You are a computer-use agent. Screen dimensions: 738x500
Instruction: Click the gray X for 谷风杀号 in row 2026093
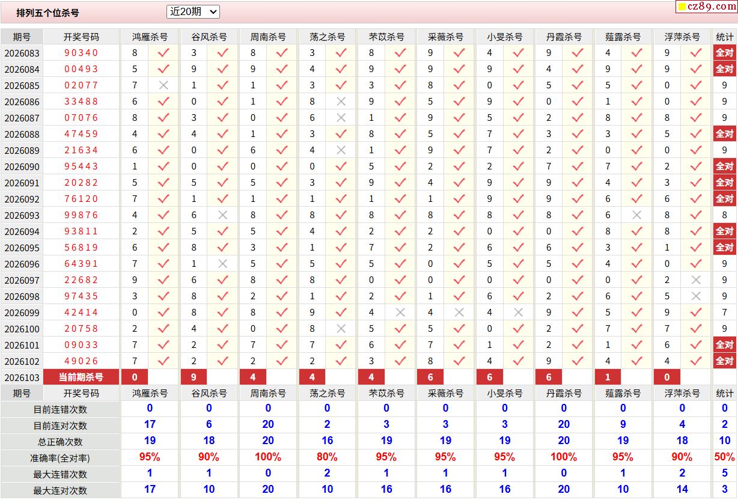coord(222,215)
